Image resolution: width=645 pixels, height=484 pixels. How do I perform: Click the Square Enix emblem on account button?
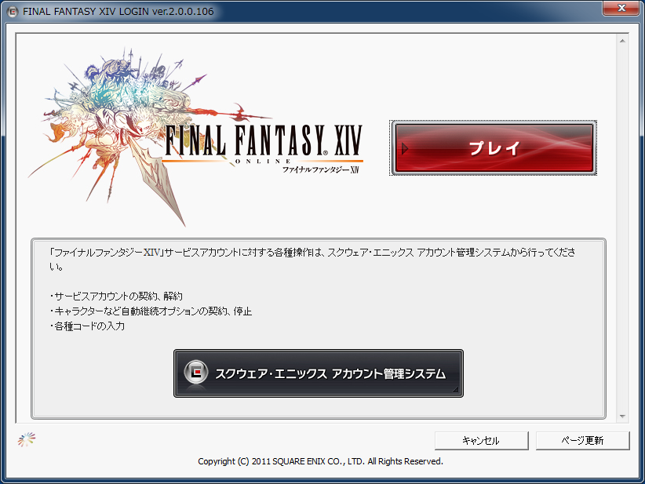coord(196,373)
